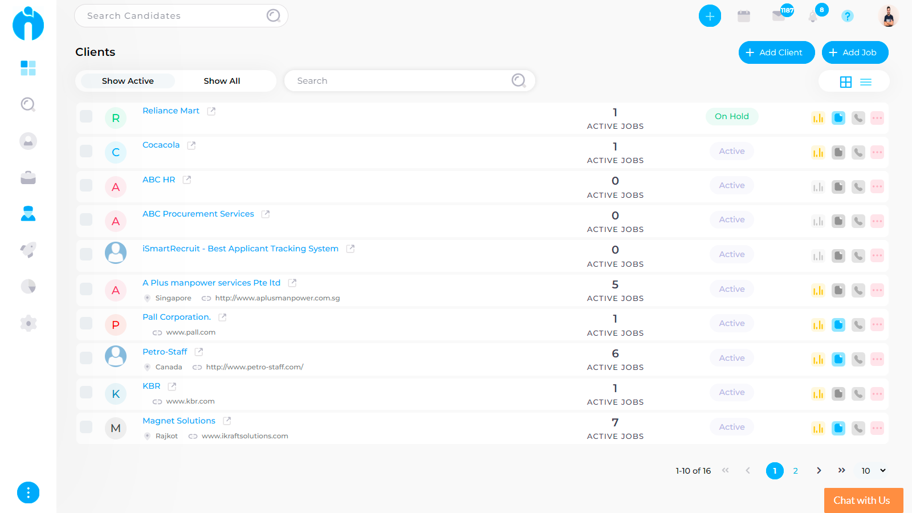
Task: Select current pagination page 1
Action: [x=775, y=471]
